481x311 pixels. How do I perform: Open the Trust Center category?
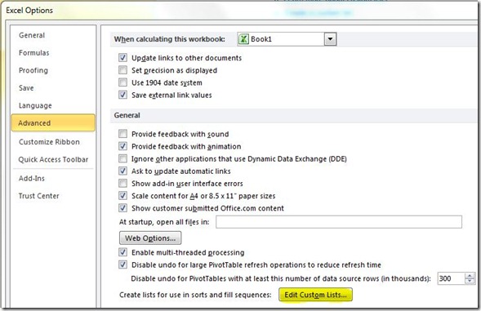pos(38,196)
